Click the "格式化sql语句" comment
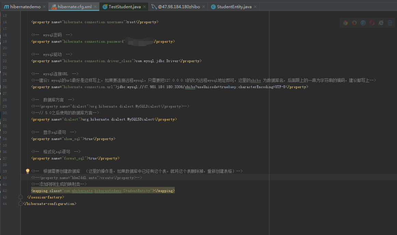The image size is (397, 235). tap(56, 152)
